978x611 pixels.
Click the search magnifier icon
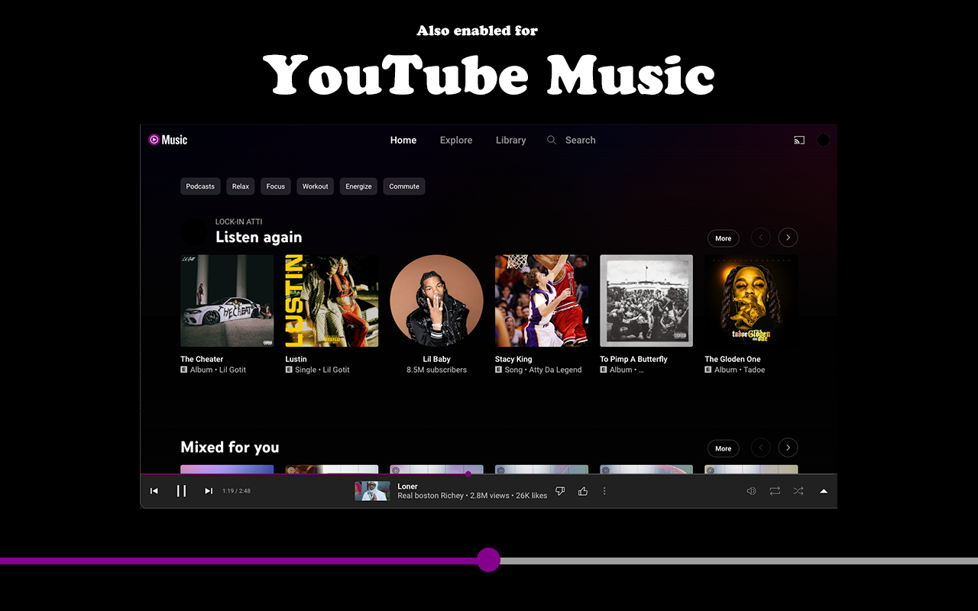point(552,140)
